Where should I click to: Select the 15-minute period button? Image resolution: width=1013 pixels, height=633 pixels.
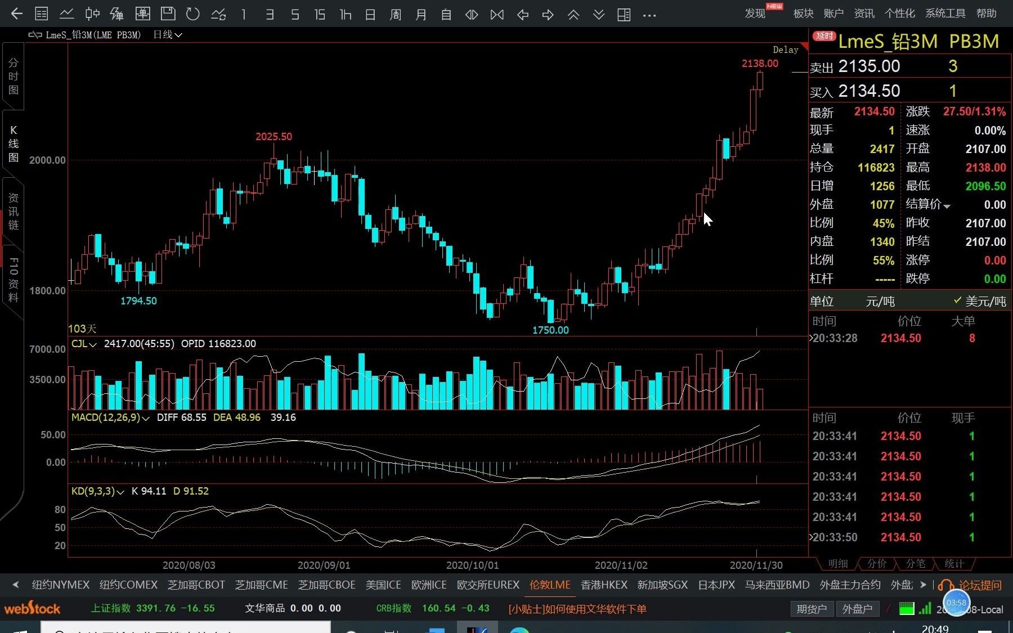tap(320, 14)
